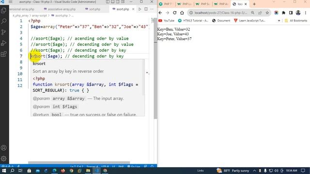Open Windows notification center
310x174 pixels.
click(x=303, y=171)
